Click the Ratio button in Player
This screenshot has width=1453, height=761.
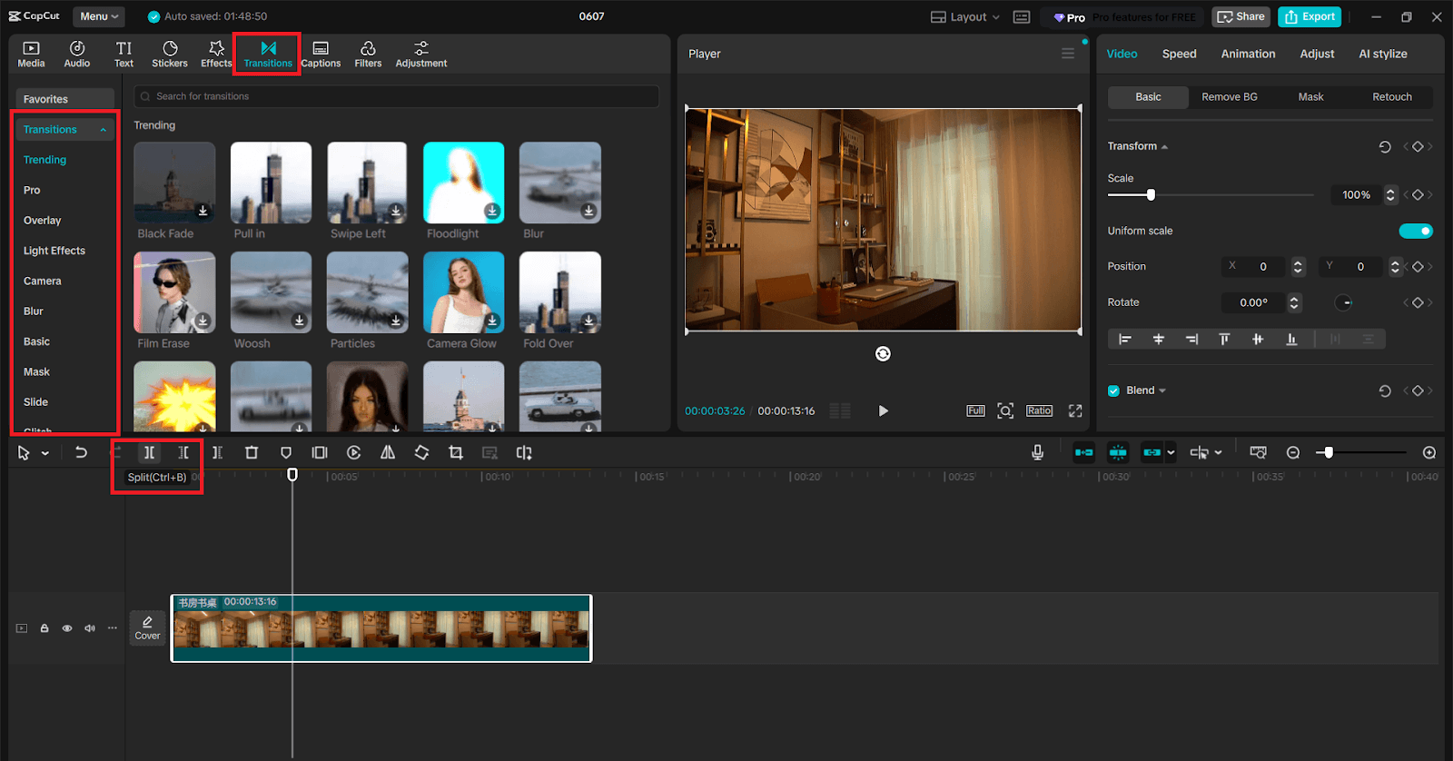click(x=1039, y=410)
